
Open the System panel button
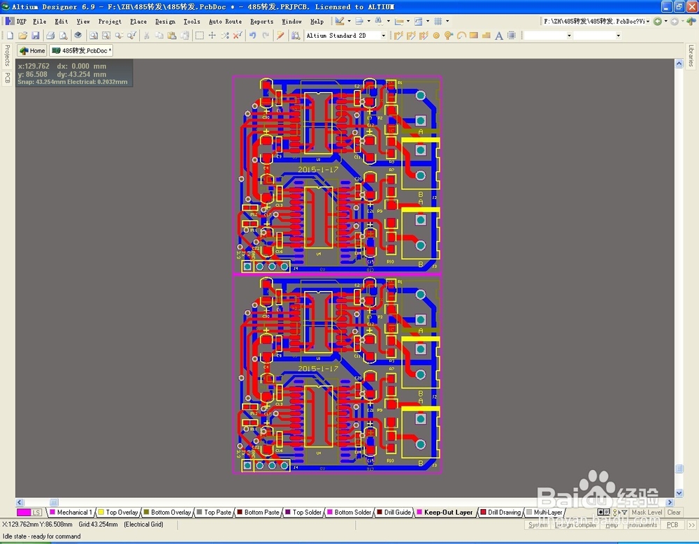tap(538, 525)
